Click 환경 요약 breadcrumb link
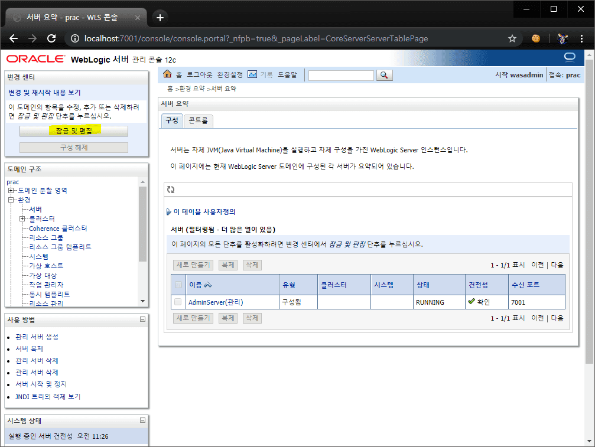 tap(191, 89)
